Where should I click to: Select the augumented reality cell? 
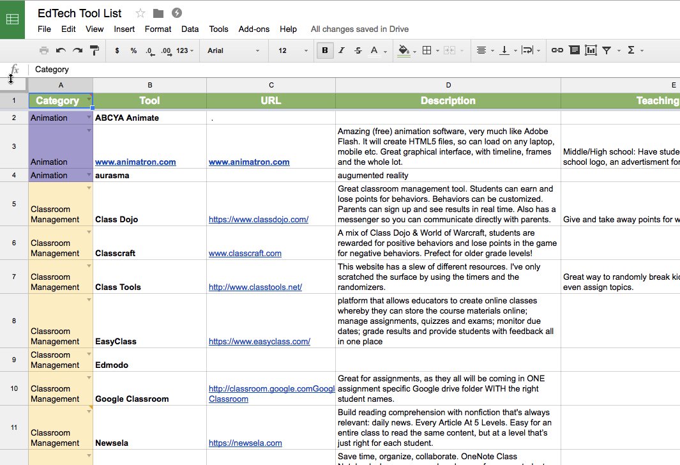coord(448,175)
